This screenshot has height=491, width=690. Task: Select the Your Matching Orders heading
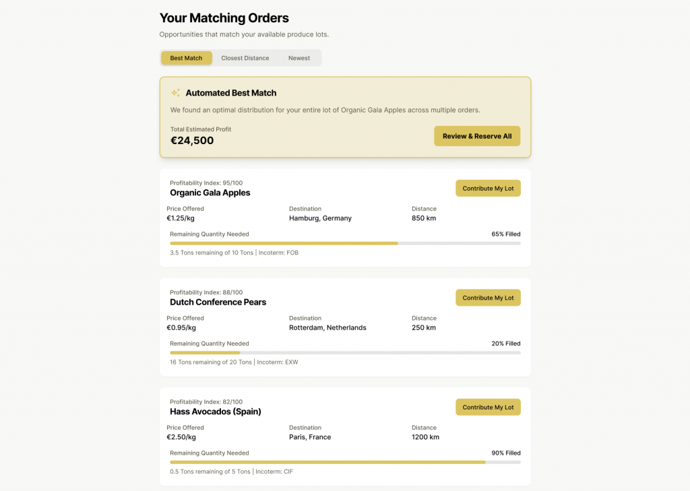pyautogui.click(x=224, y=18)
